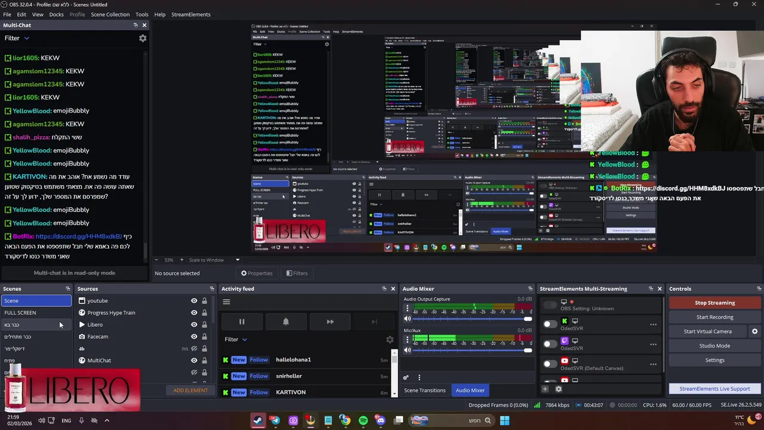This screenshot has height=430, width=764.
Task: Click Stop Streaming button
Action: pos(714,303)
